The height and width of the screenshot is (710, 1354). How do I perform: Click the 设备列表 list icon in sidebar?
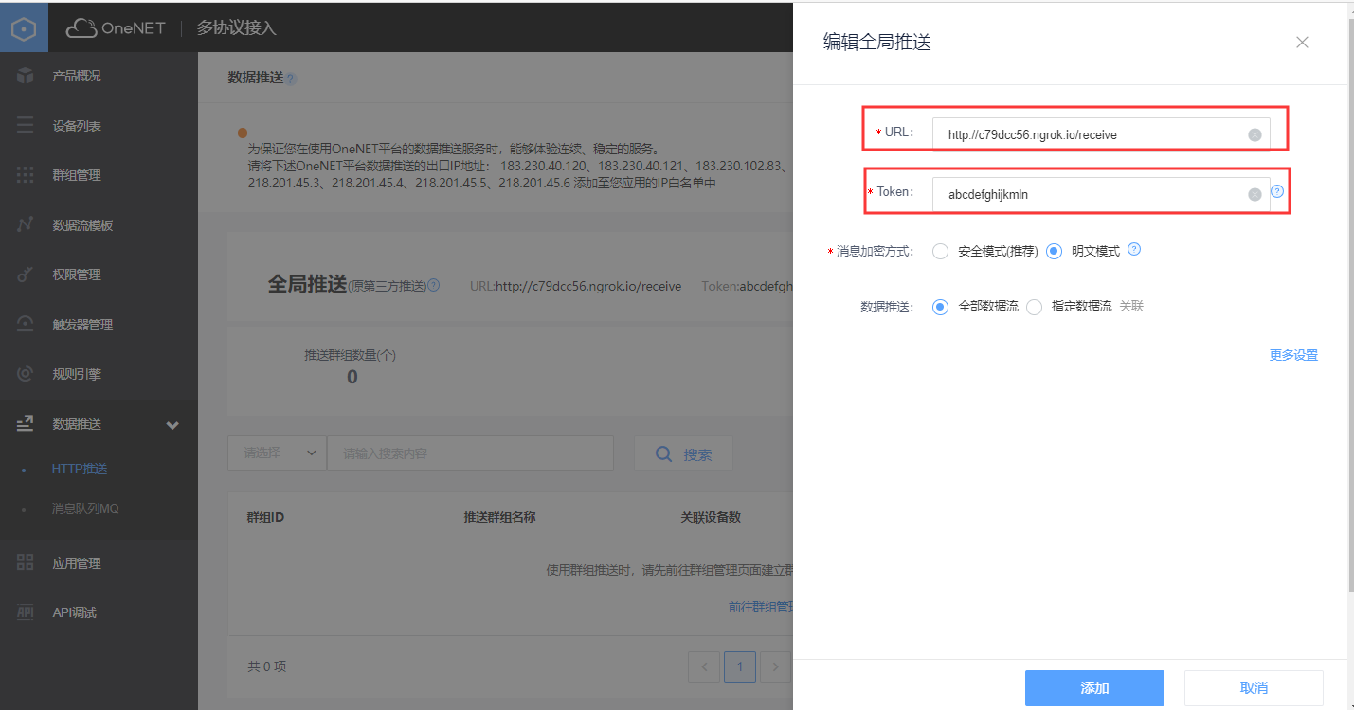[x=26, y=126]
